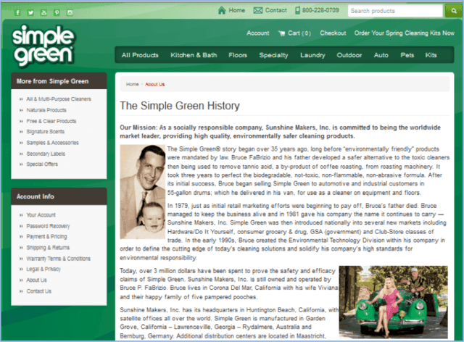Click the green search magnifier button
The height and width of the screenshot is (342, 464).
point(453,11)
